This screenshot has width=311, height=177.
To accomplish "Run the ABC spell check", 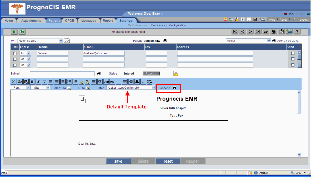I will pos(149,82).
